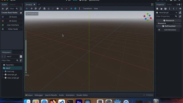Close the [empty] scene tab

(x=34, y=5)
